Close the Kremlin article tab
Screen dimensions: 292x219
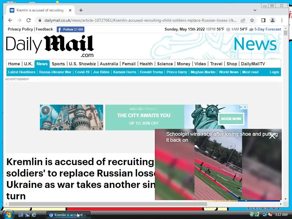click(70, 10)
